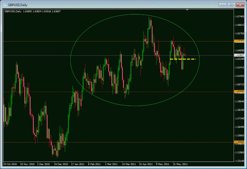Click the 1.53965 price scale value
This screenshot has width=247, height=169.
pyautogui.click(x=239, y=152)
